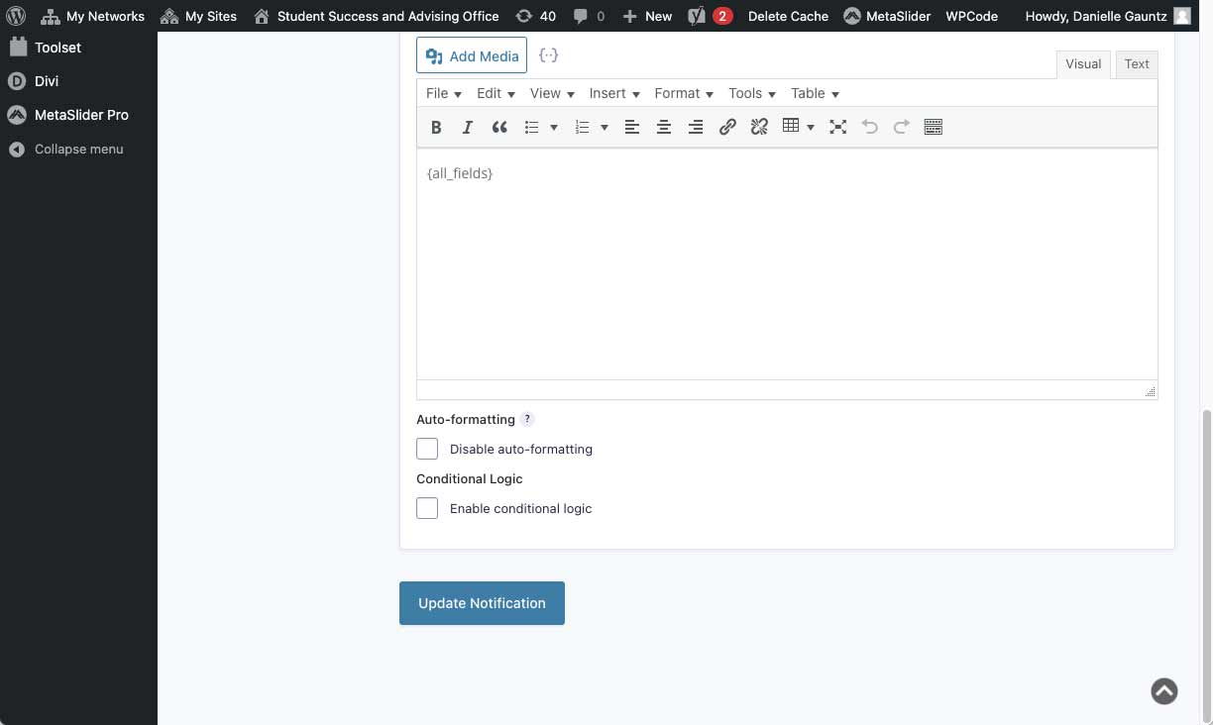The image size is (1213, 725).
Task: Click the editor resize handle
Action: [1150, 392]
